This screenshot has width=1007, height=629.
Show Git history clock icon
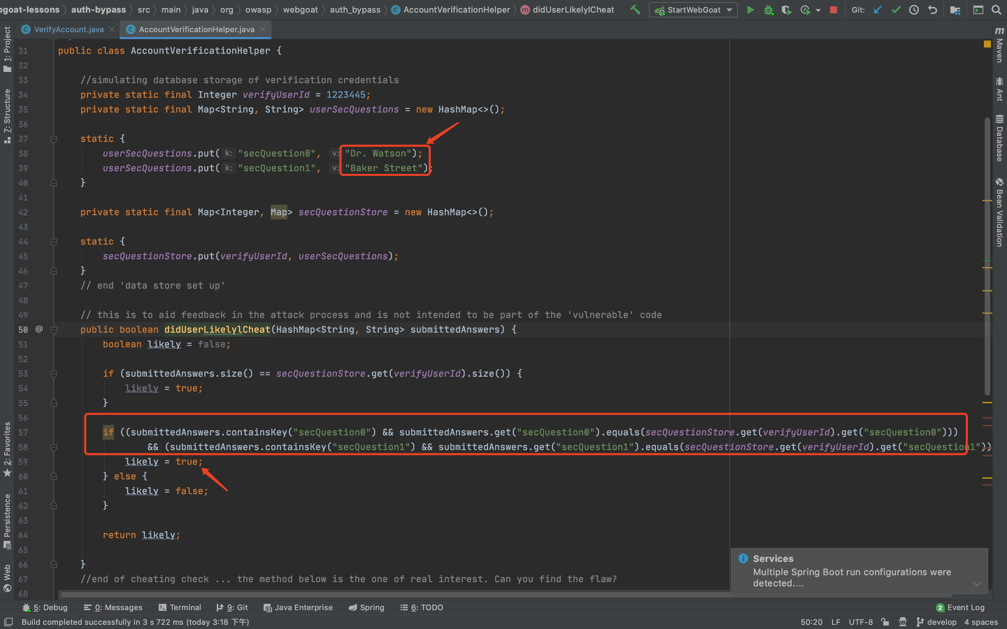tap(914, 9)
